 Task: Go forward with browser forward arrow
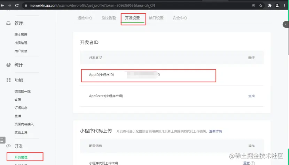(x=10, y=6)
